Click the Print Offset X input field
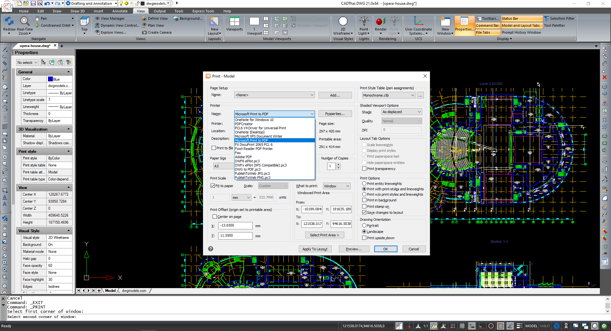Viewport: 611px width, 331px height. click(x=235, y=226)
